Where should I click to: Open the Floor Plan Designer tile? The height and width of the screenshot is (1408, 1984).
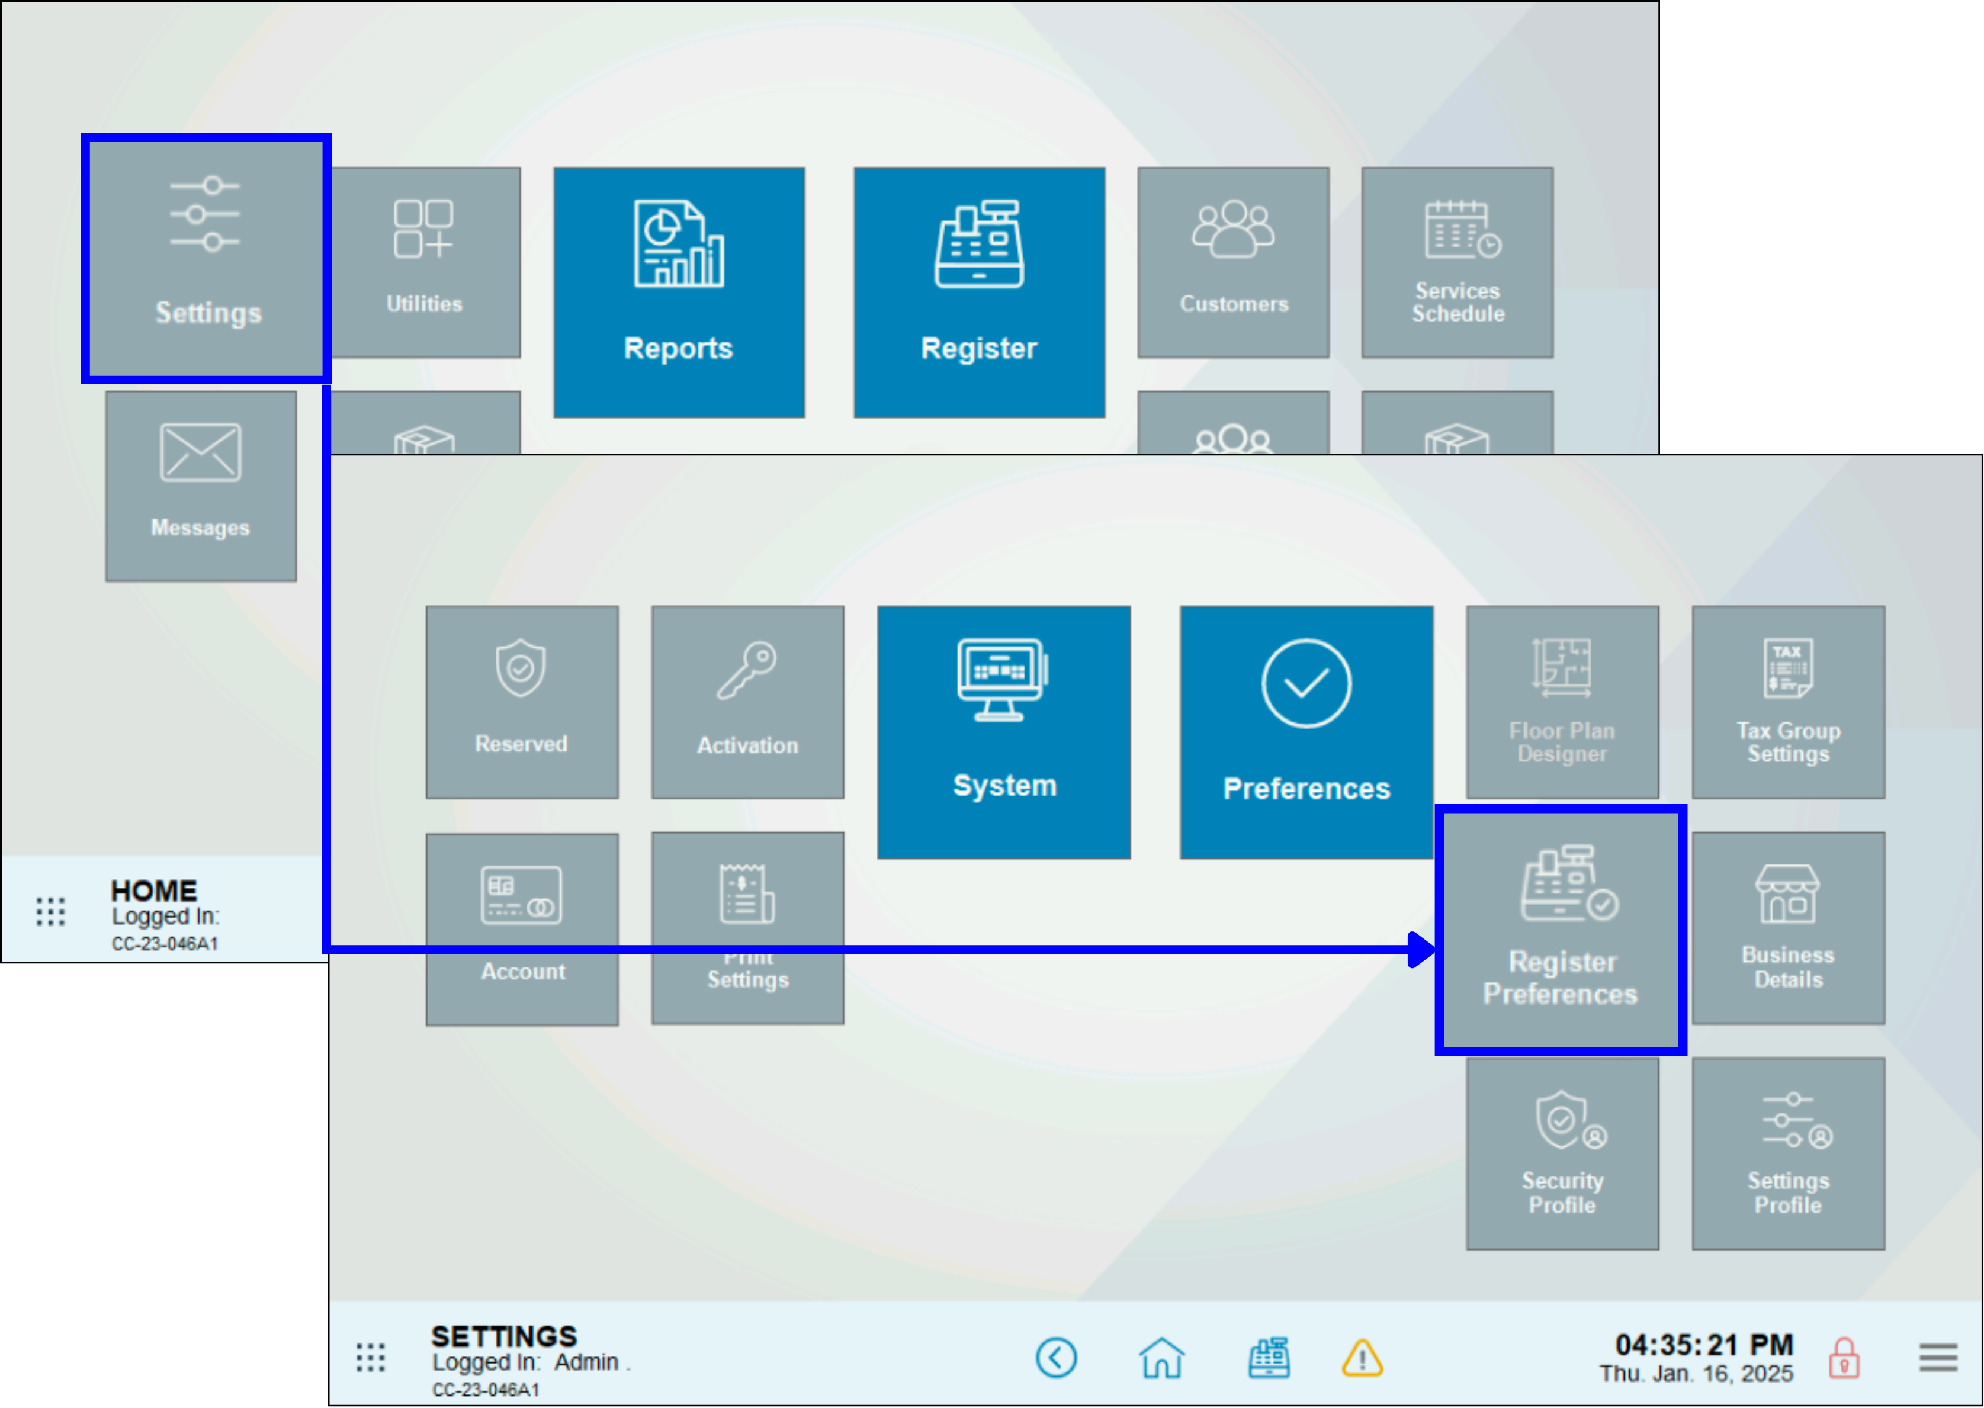[x=1562, y=702]
